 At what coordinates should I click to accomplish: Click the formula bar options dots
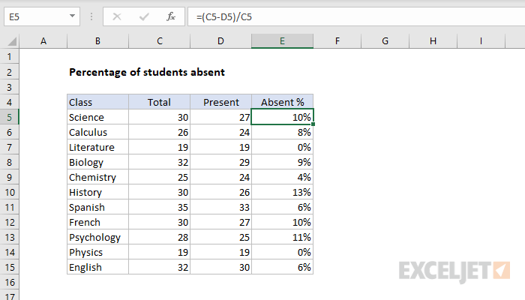coord(91,16)
